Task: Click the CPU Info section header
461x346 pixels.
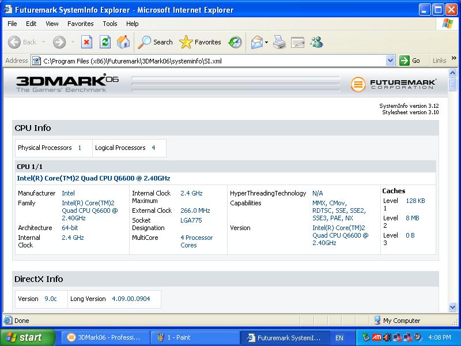Action: tap(225, 128)
